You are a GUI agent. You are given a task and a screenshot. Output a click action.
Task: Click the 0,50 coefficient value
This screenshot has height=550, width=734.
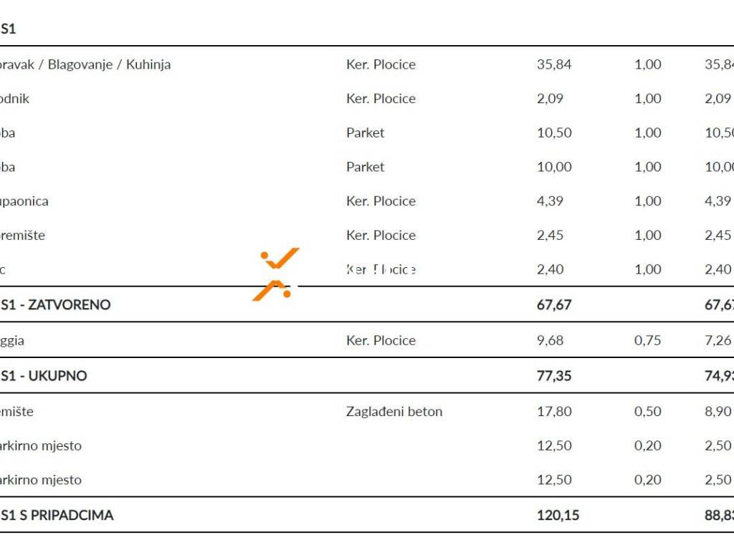648,412
